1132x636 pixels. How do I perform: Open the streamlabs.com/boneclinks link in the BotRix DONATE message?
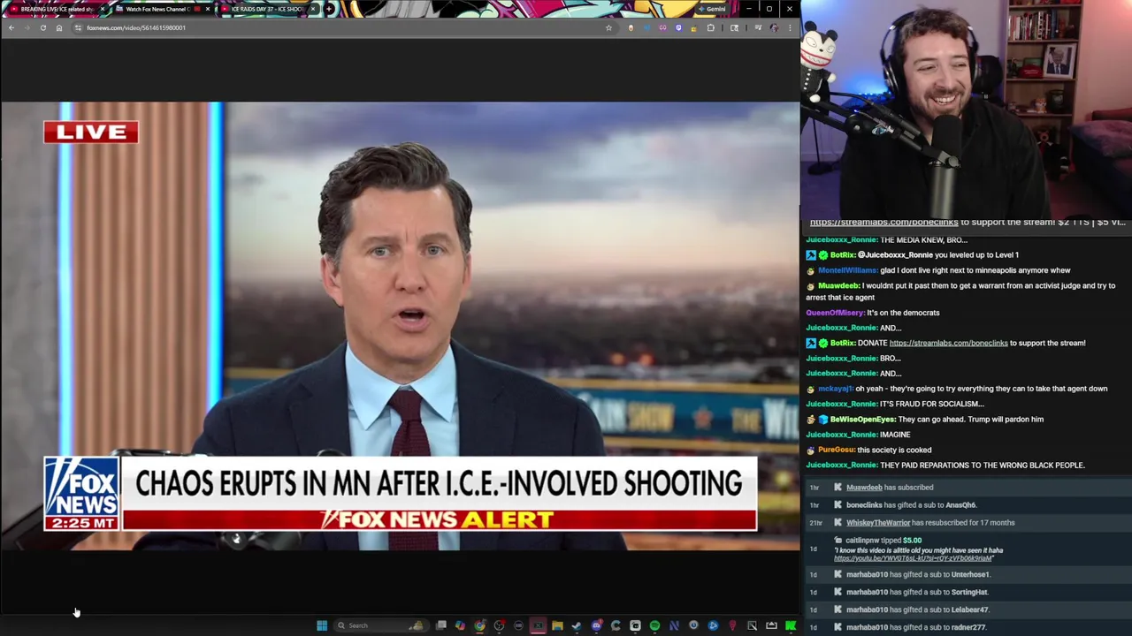948,343
